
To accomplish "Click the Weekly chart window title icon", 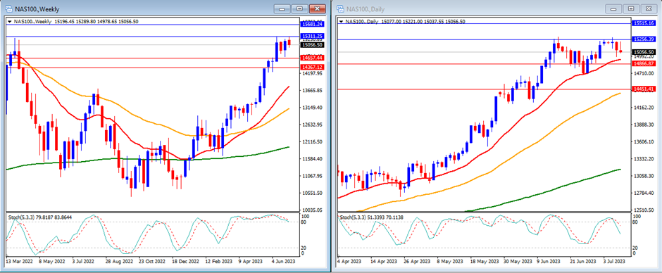I will 8,9.
